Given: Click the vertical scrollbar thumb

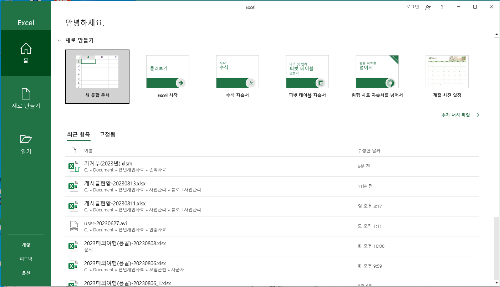Looking at the screenshot, I should click(x=496, y=127).
